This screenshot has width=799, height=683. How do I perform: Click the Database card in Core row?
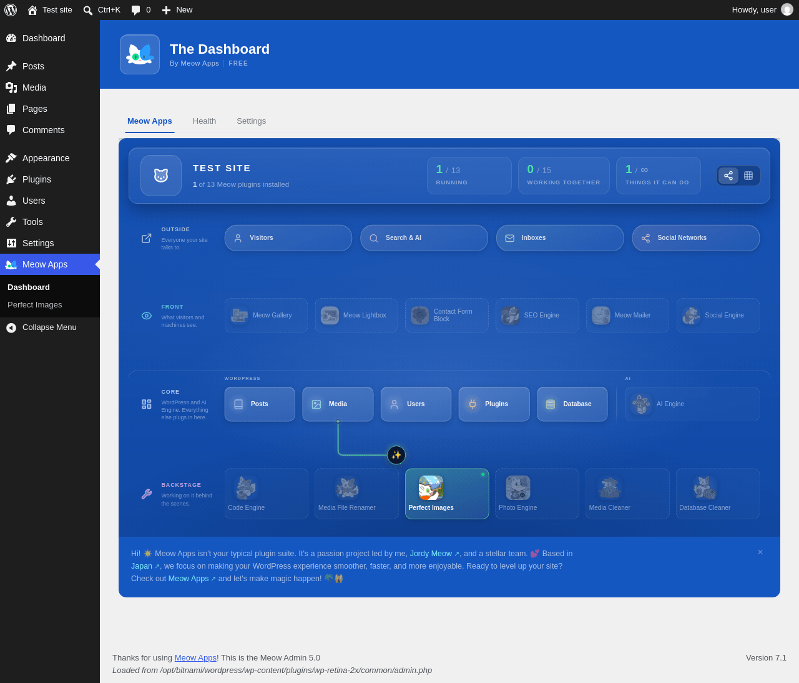[572, 404]
